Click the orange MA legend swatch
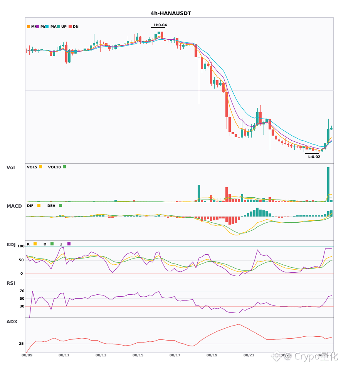The height and width of the screenshot is (366, 341). 29,27
